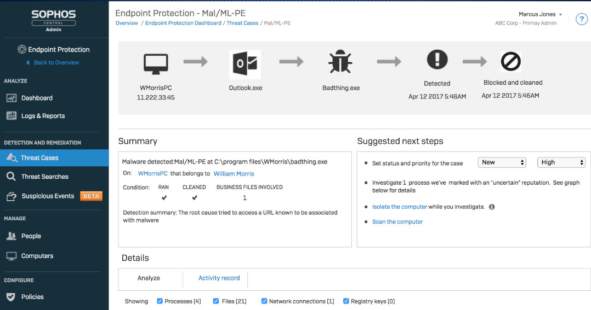591x310 pixels.
Task: Select the Outlook.exe icon in threat chain
Action: tap(245, 65)
